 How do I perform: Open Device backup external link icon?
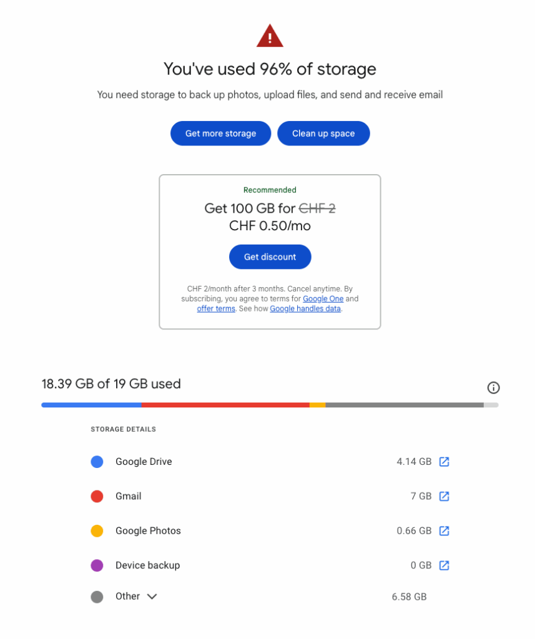click(x=444, y=565)
